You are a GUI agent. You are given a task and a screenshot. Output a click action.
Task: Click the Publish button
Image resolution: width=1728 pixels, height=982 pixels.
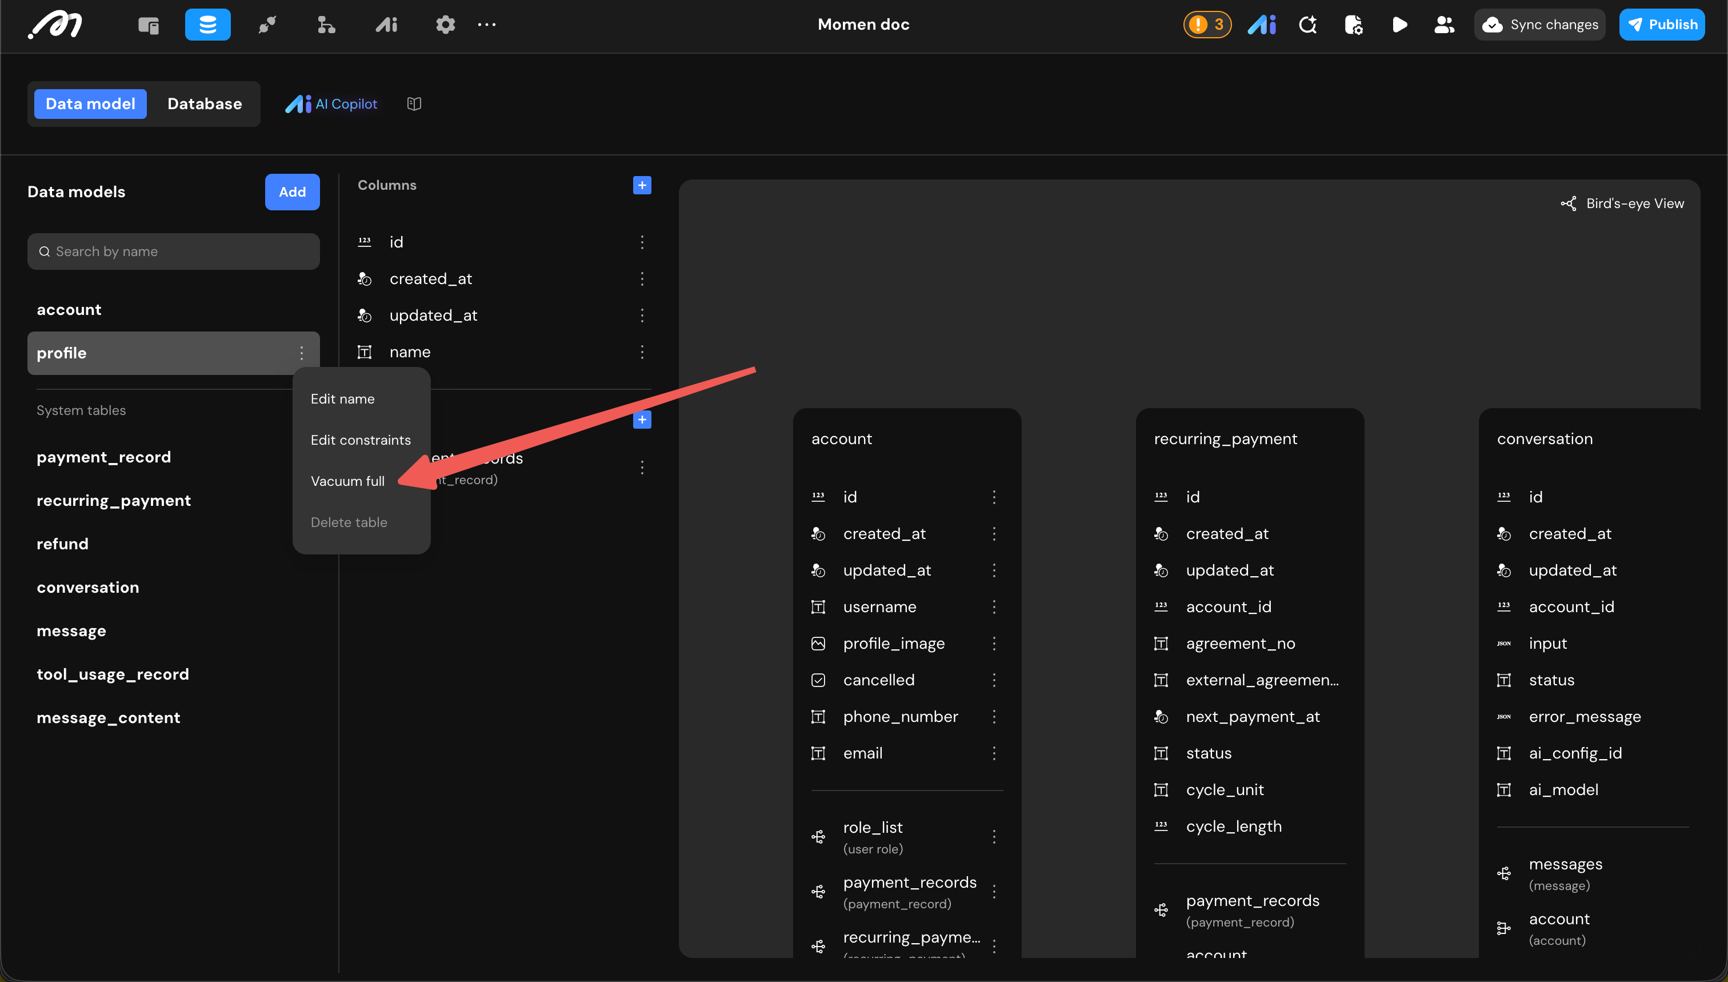1662,25
